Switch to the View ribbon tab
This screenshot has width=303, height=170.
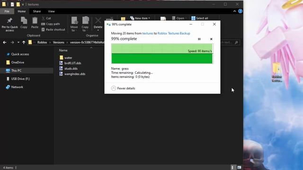click(x=52, y=11)
